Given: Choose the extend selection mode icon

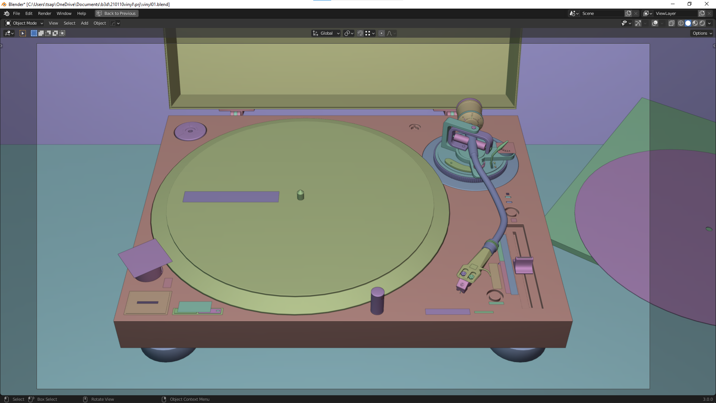Looking at the screenshot, I should [41, 33].
